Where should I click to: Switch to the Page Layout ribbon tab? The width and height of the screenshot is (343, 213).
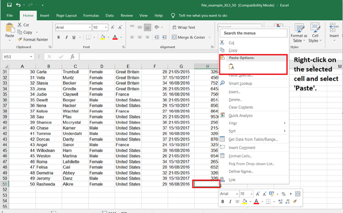pos(66,16)
